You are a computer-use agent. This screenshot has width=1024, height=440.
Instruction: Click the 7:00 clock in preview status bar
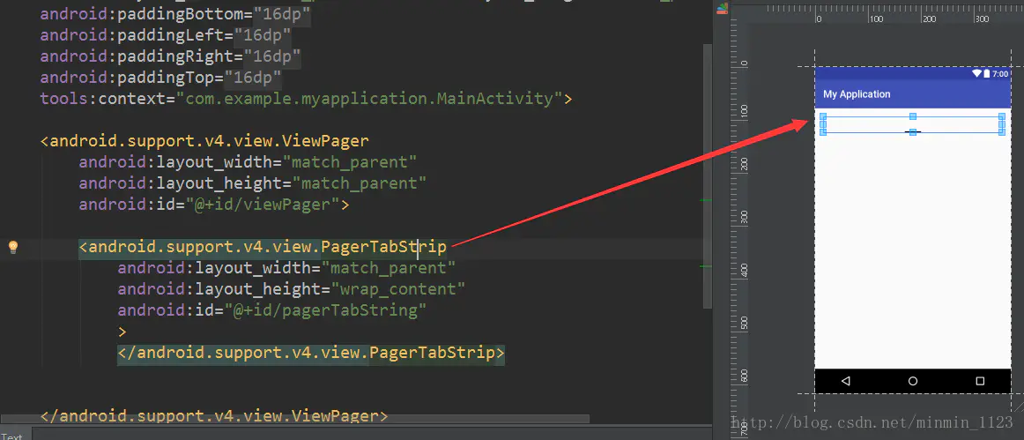pos(1000,74)
